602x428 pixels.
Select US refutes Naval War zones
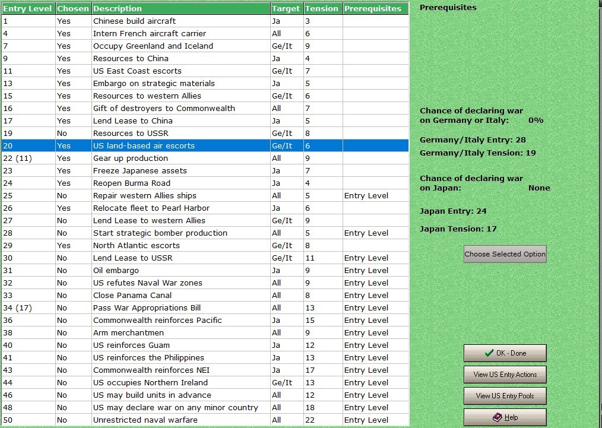pyautogui.click(x=205, y=283)
